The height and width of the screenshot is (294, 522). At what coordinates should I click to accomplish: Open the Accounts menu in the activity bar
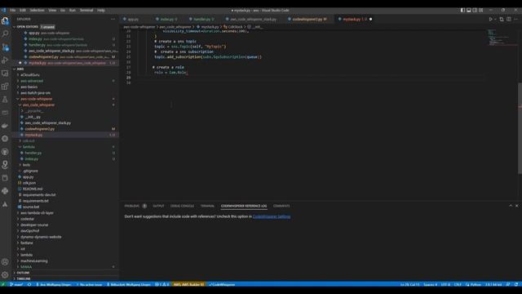click(5, 262)
